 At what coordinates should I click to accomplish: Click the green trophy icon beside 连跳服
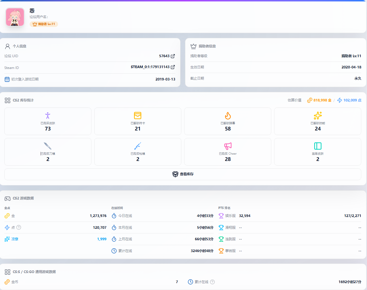point(221,239)
